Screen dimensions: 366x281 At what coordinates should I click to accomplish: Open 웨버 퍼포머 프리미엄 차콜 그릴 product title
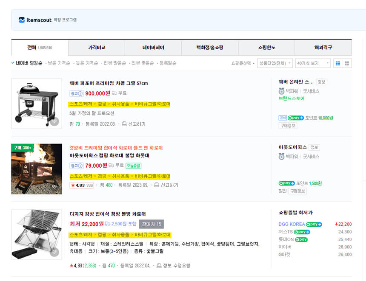tap(109, 83)
